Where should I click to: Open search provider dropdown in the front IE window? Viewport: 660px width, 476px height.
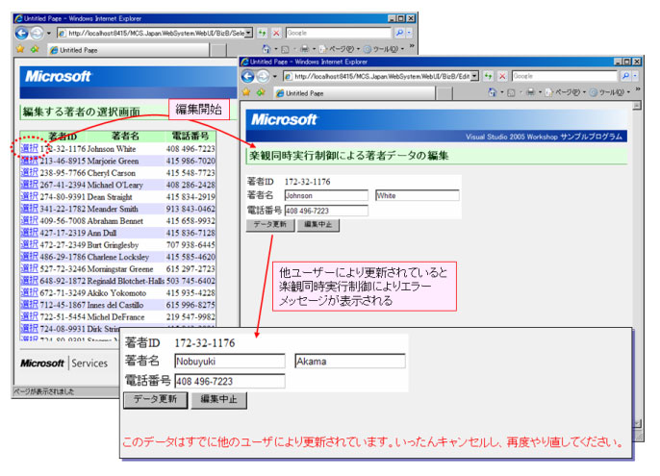click(635, 76)
